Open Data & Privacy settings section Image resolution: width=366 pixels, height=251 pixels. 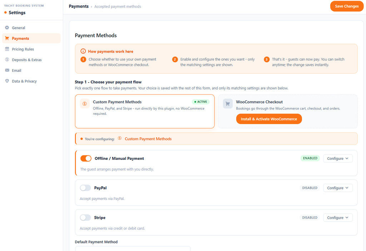[x=31, y=81]
